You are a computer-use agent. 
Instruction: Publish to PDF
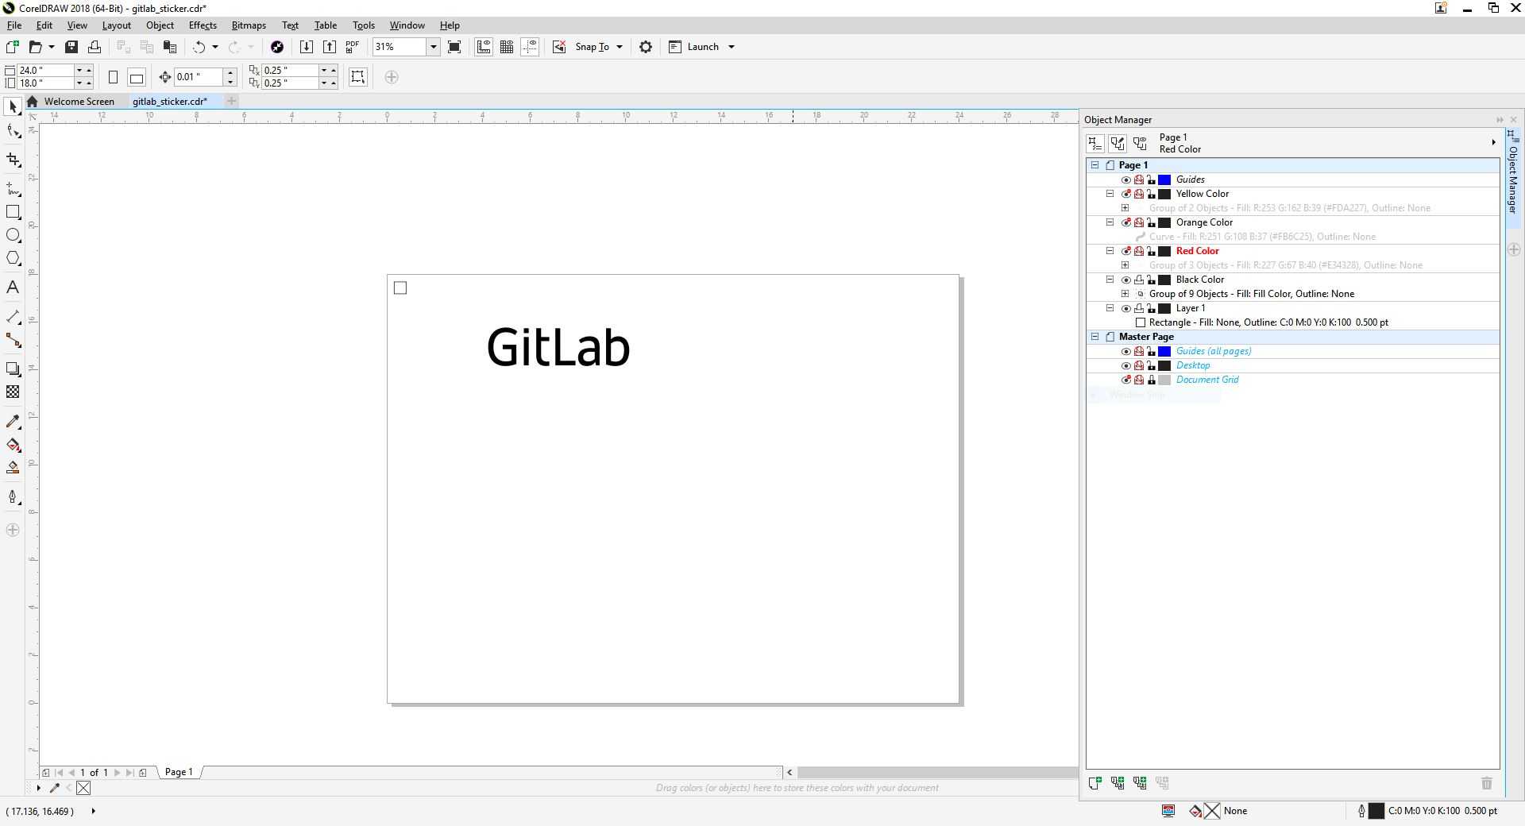coord(353,47)
